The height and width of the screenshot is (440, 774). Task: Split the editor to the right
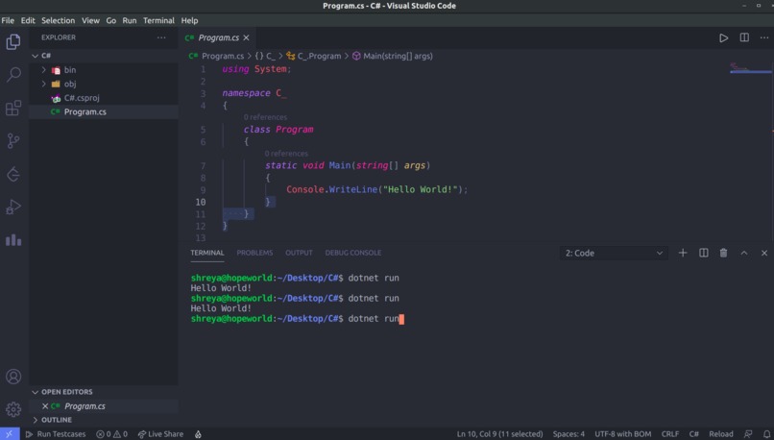744,37
